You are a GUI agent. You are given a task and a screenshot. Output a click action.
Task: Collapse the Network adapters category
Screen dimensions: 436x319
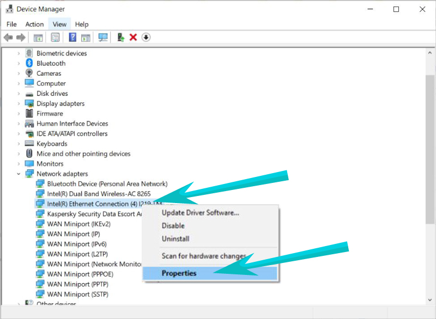point(19,174)
